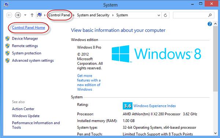Open Windows Experience Index link
This screenshot has width=220, height=138.
(x=155, y=106)
